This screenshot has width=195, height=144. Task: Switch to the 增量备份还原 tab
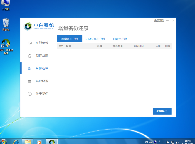coord(70,39)
